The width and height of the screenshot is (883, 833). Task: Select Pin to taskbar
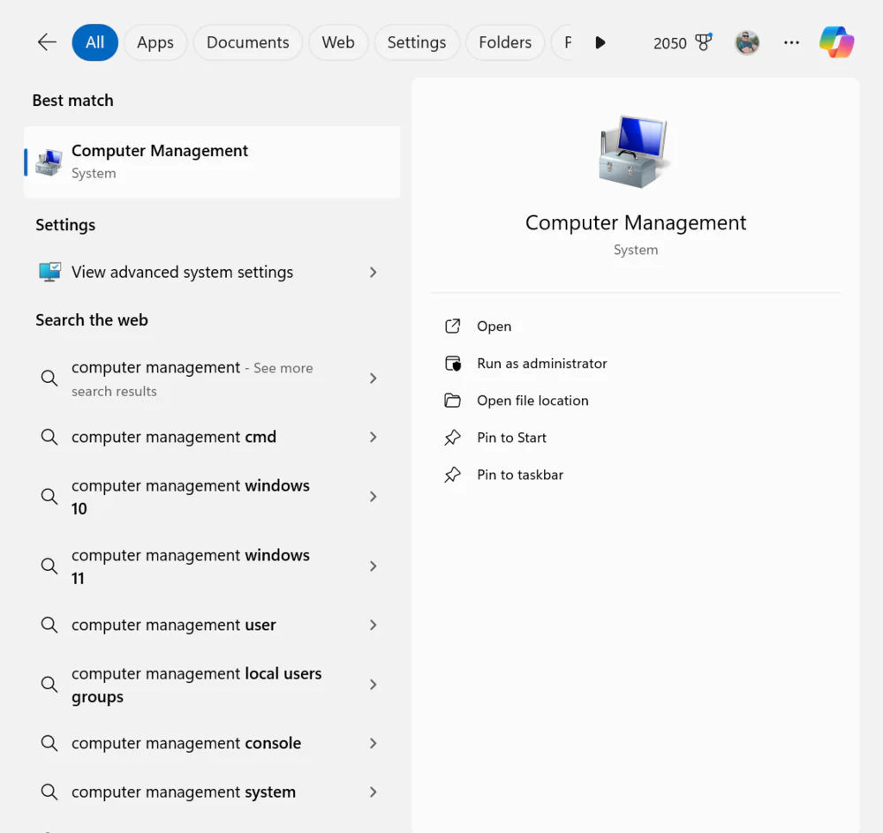point(520,475)
